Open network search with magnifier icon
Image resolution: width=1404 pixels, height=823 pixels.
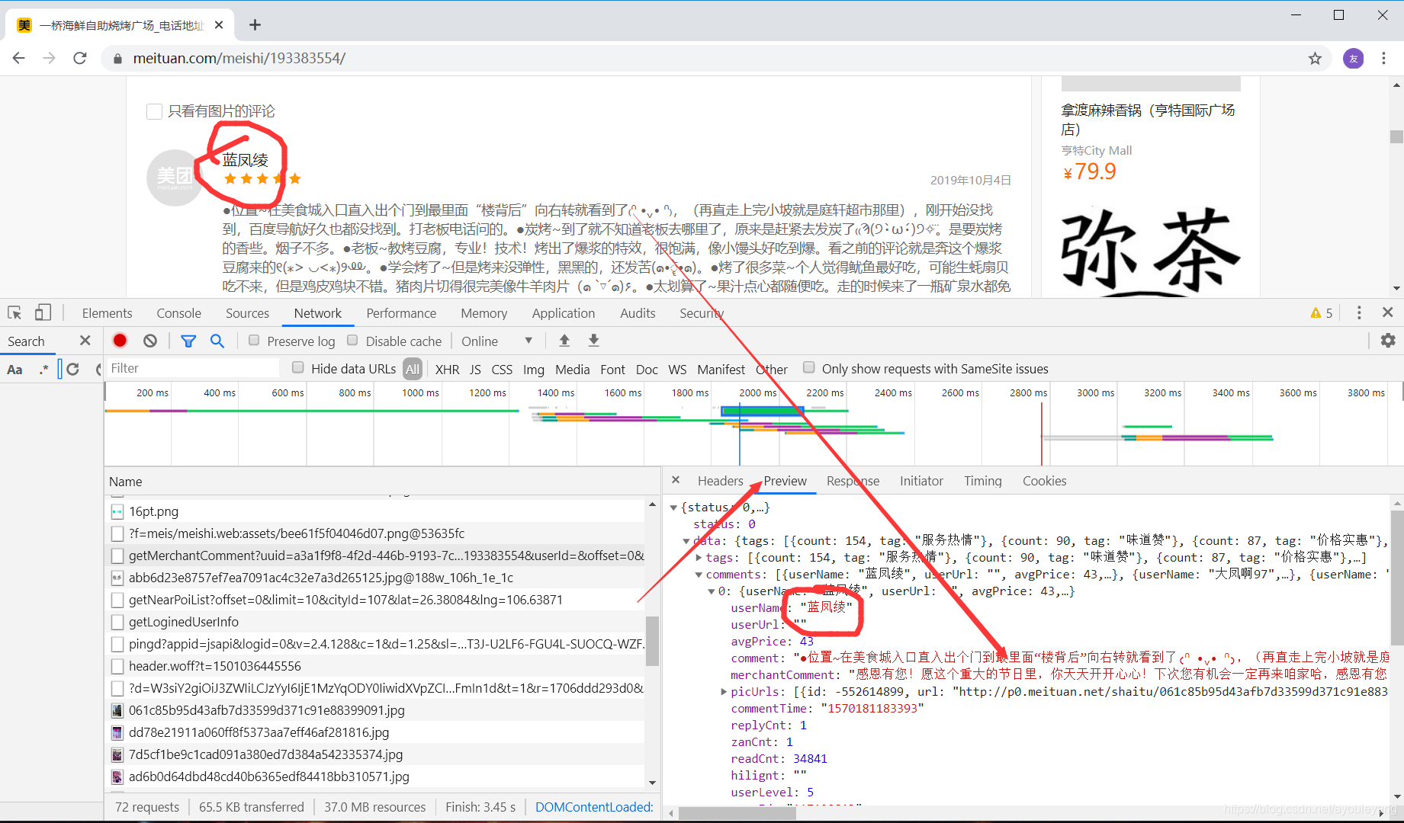tap(217, 341)
